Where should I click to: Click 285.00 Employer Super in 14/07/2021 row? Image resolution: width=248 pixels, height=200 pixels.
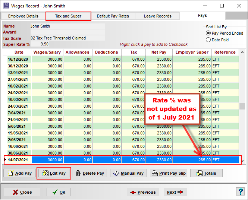pos(192,160)
